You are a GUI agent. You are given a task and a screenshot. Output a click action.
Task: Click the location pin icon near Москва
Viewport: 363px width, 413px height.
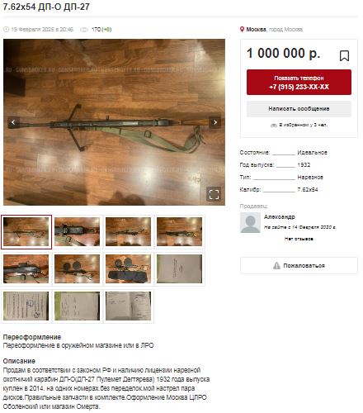[x=242, y=29]
